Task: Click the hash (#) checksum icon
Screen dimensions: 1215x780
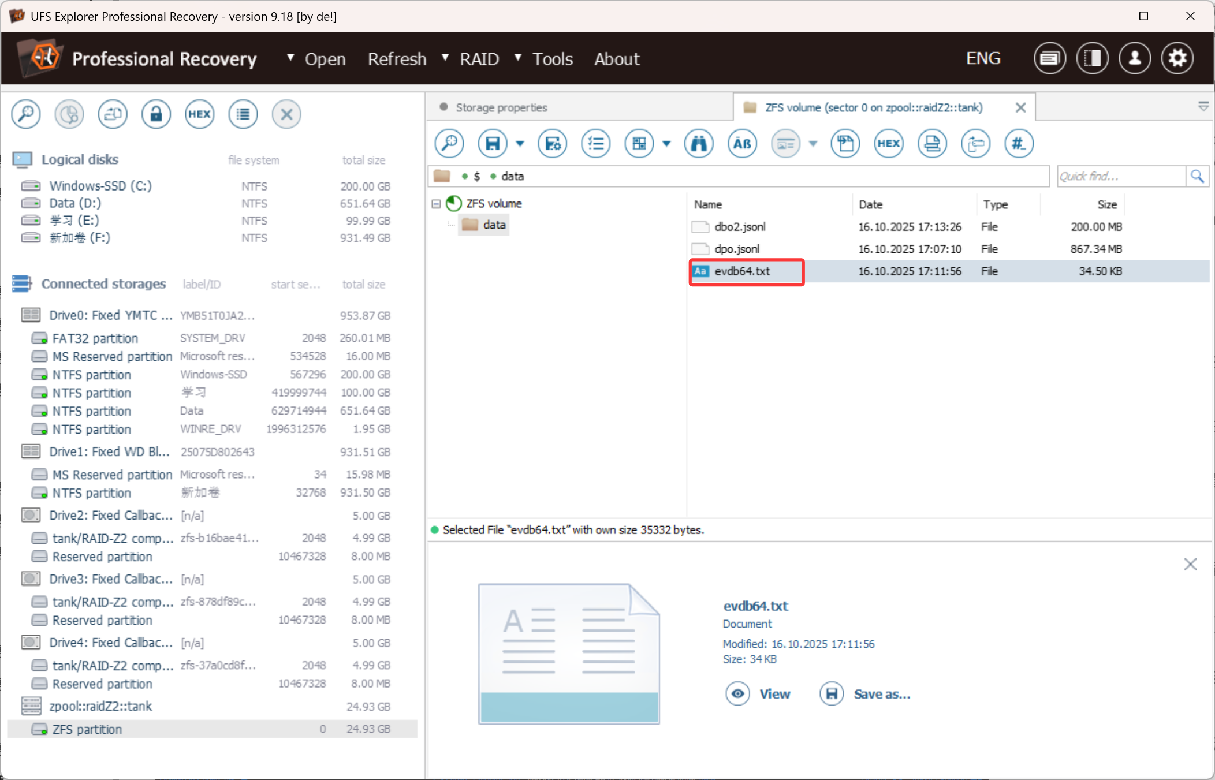Action: (x=1019, y=144)
